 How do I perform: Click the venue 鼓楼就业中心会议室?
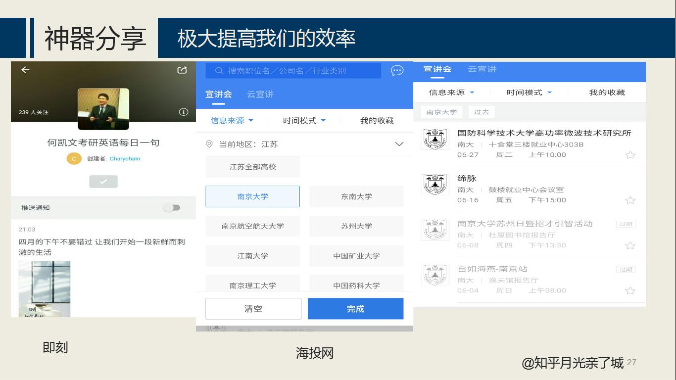click(x=526, y=190)
